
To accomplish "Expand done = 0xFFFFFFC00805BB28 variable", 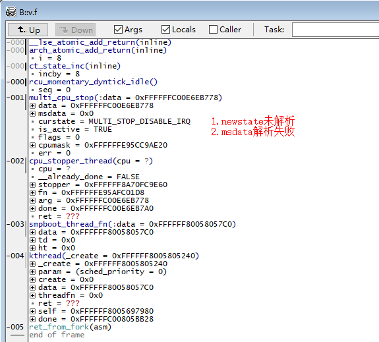I will 33,320.
